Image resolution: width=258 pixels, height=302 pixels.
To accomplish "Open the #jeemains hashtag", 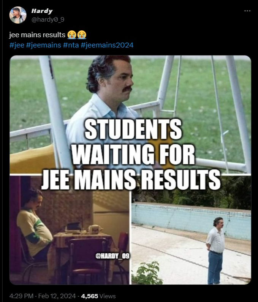I will 43,45.
